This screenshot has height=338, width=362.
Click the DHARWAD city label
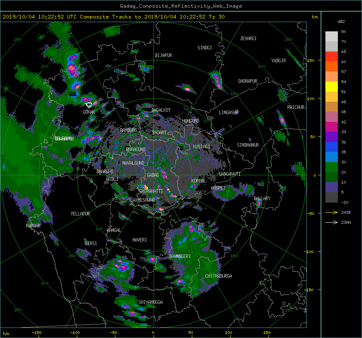tap(105, 172)
